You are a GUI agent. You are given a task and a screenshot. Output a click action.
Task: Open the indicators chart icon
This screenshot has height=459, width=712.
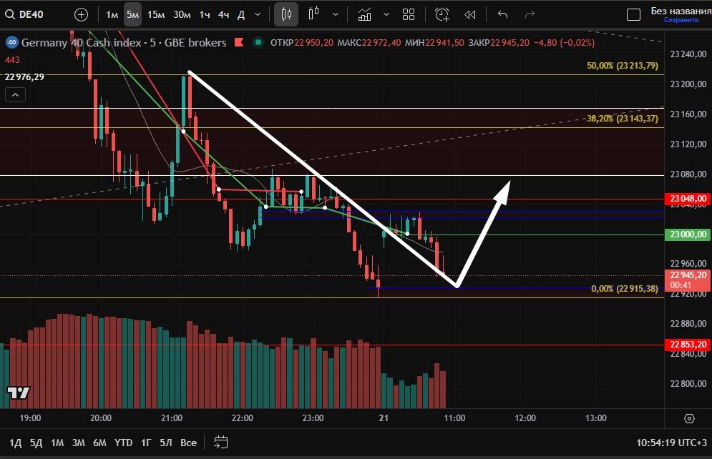(x=365, y=14)
